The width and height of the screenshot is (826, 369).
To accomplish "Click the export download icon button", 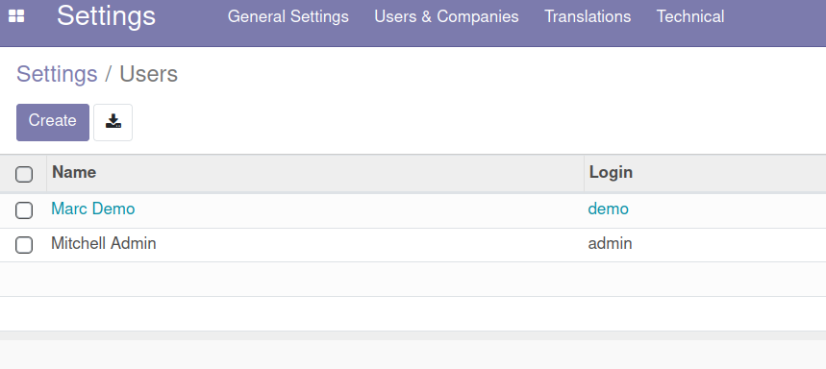I will tap(113, 122).
